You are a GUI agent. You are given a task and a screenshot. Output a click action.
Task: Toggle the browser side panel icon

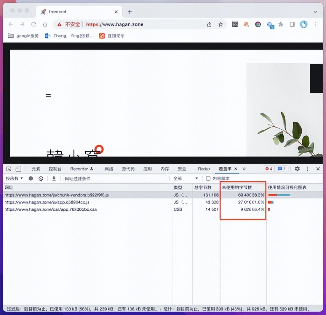(x=292, y=24)
